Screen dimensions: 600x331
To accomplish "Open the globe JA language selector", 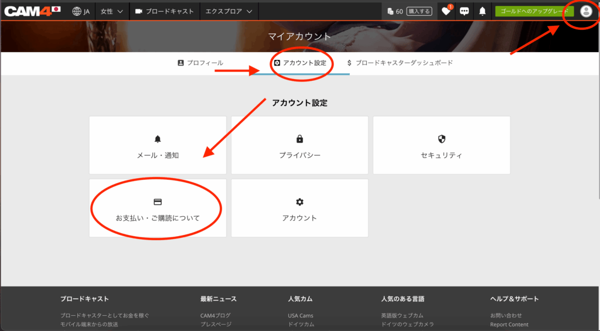I will pos(81,12).
